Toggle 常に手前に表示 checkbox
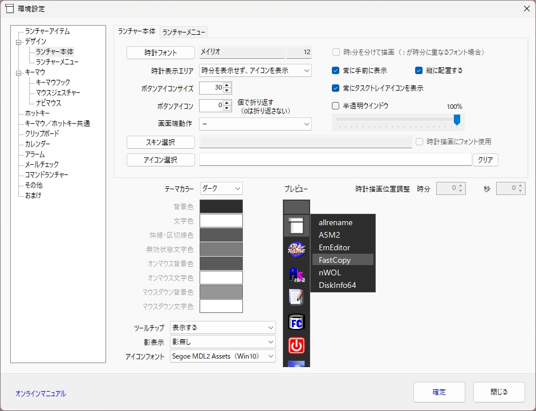The height and width of the screenshot is (411, 536). [x=336, y=70]
